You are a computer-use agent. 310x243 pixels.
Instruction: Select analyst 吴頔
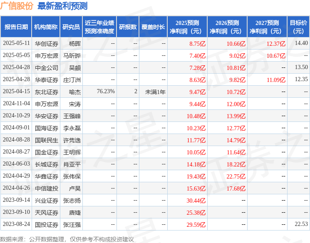click(75, 68)
